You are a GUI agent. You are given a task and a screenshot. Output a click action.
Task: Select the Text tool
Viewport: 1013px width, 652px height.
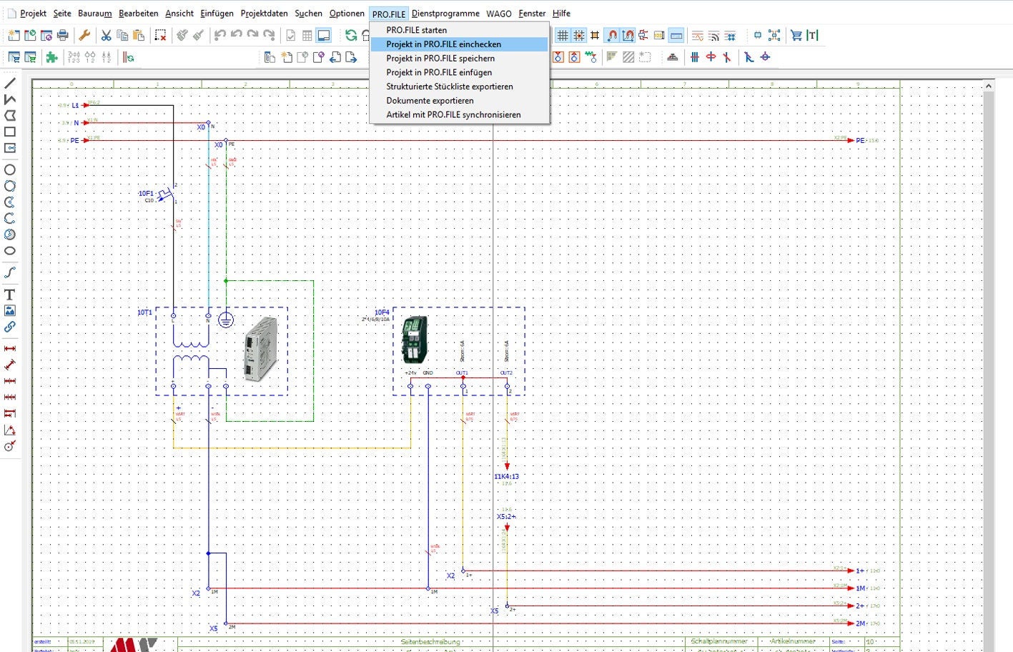click(10, 294)
